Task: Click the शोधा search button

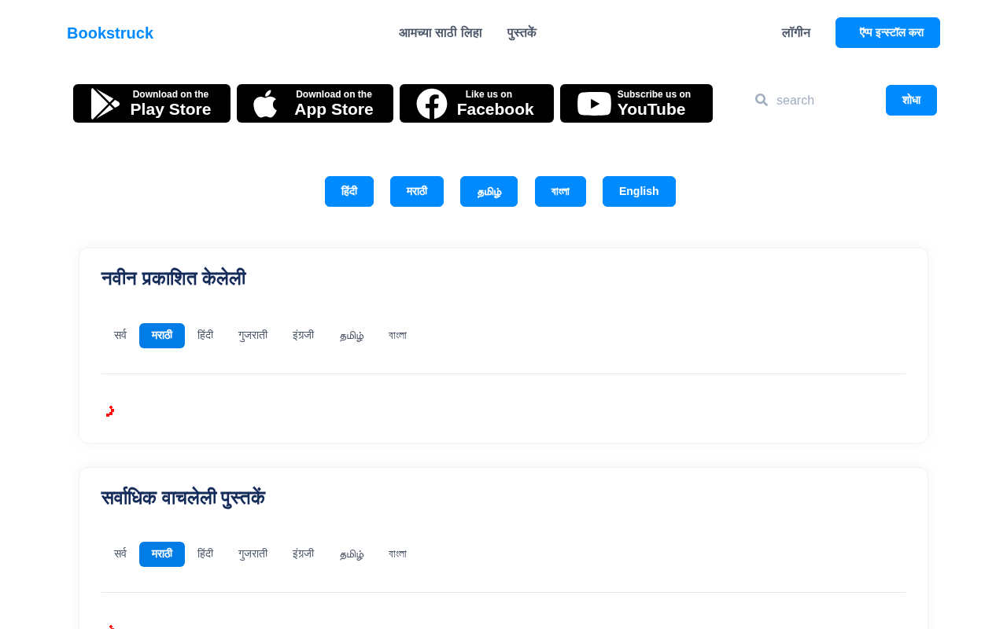Action: [x=911, y=101]
